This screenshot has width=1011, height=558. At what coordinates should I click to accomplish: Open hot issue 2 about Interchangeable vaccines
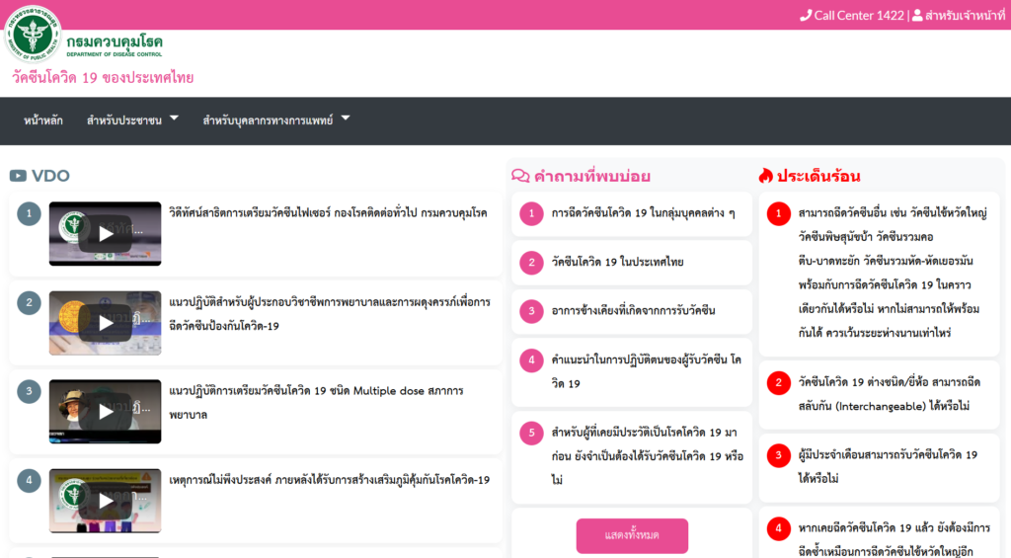(x=889, y=393)
